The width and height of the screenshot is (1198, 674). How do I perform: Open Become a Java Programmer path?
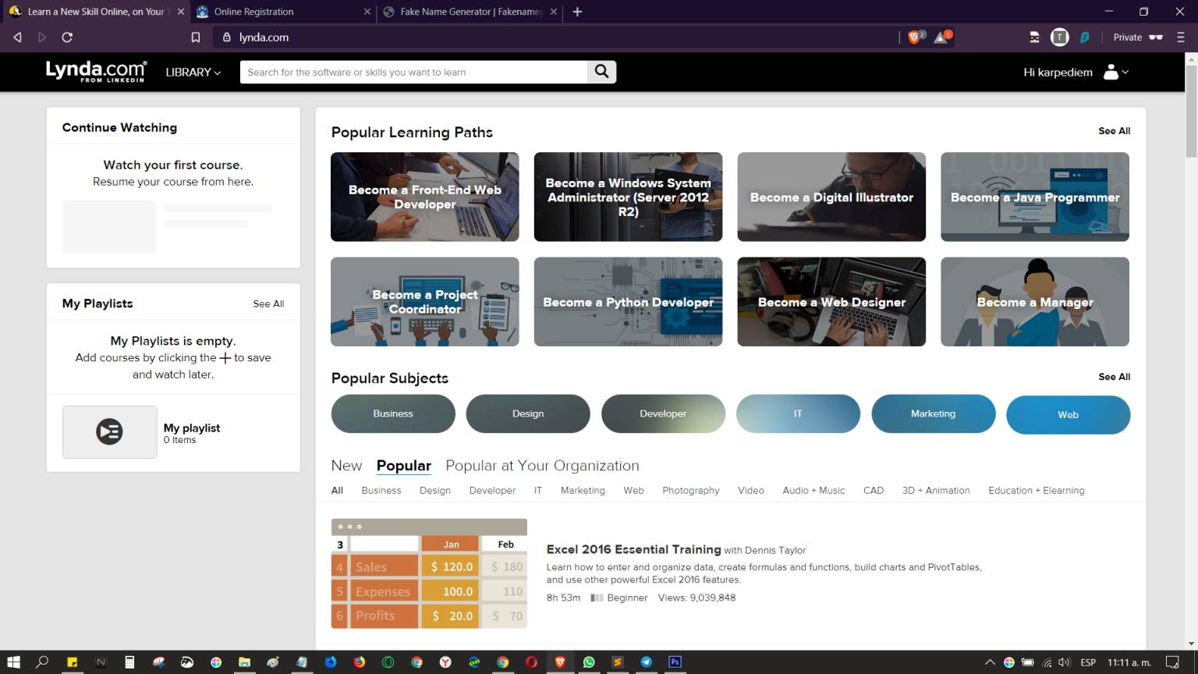[1035, 197]
